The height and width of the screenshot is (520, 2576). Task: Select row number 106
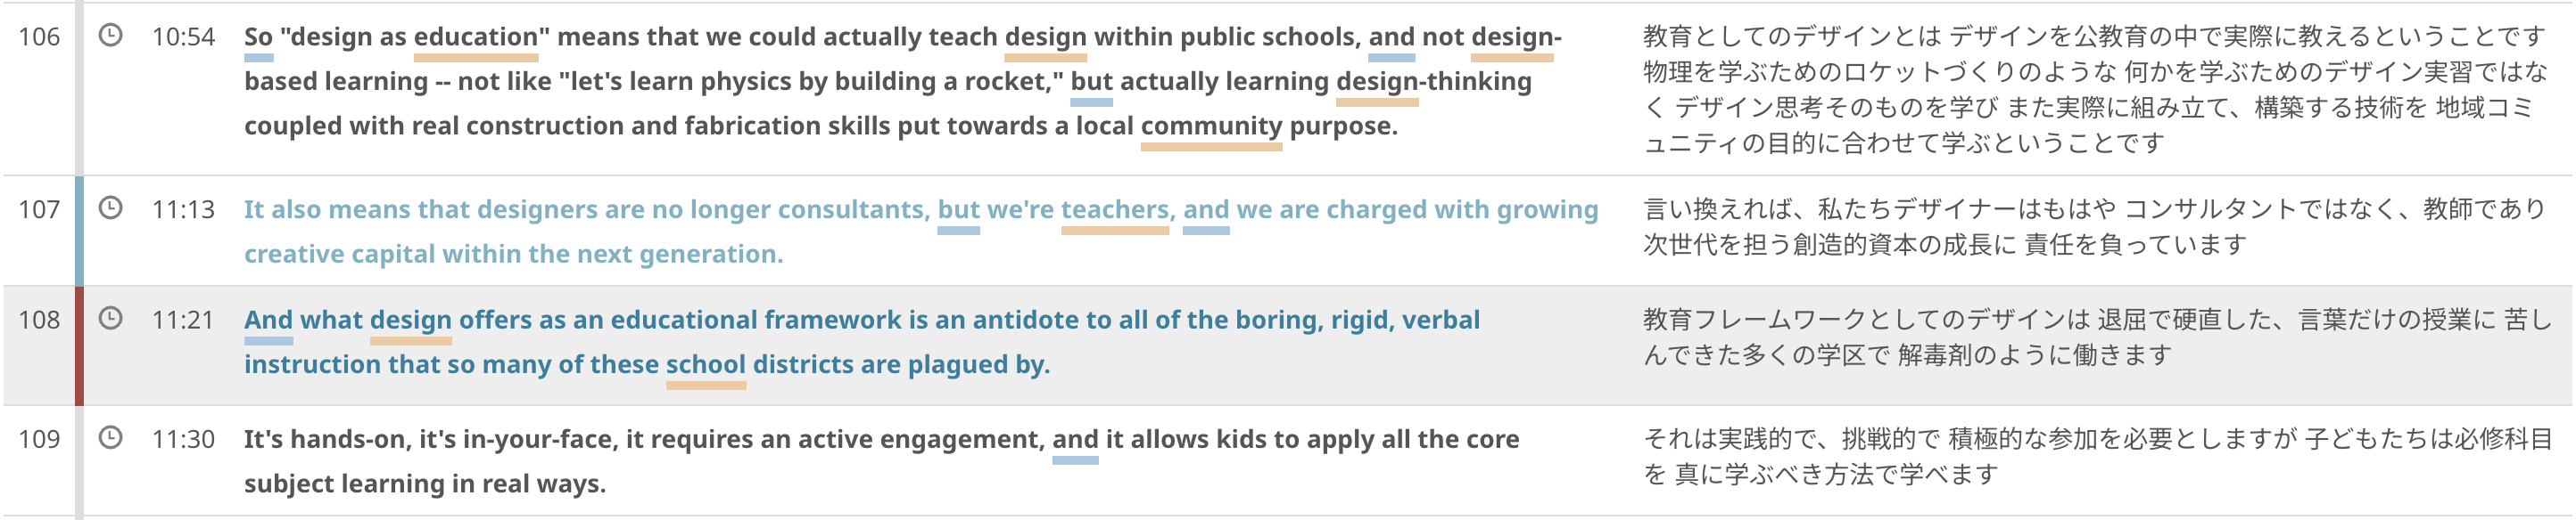[39, 37]
